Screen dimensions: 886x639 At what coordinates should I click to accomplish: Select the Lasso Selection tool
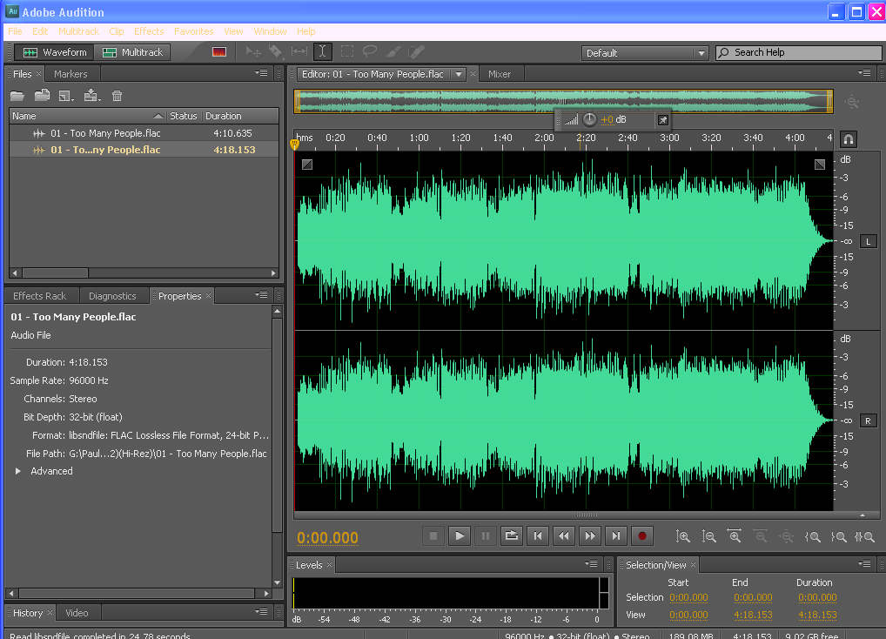coord(370,52)
